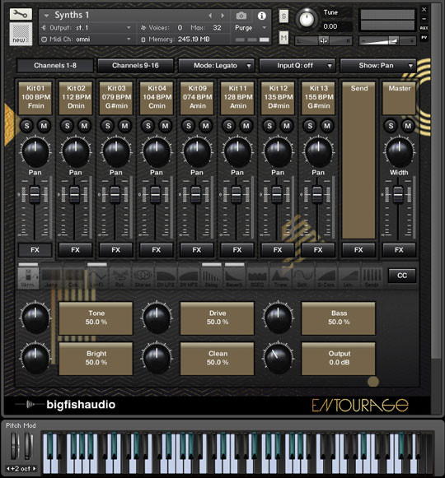Mute the Kit 04 channel
This screenshot has height=478, width=445.
[x=166, y=126]
